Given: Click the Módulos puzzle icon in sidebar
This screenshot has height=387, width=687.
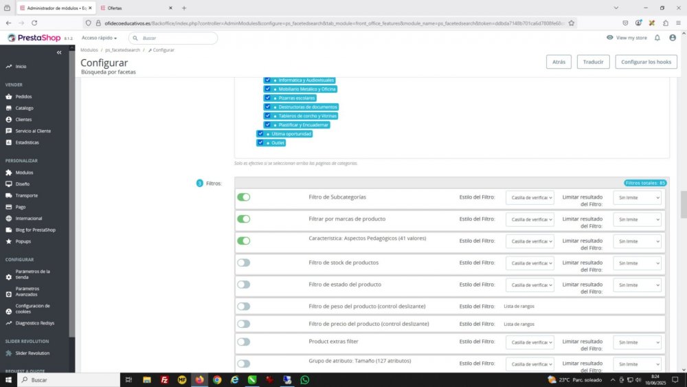Looking at the screenshot, I should [x=9, y=173].
